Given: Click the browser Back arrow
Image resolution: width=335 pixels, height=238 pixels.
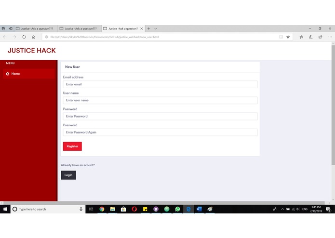Looking at the screenshot, I should click(x=5, y=37).
